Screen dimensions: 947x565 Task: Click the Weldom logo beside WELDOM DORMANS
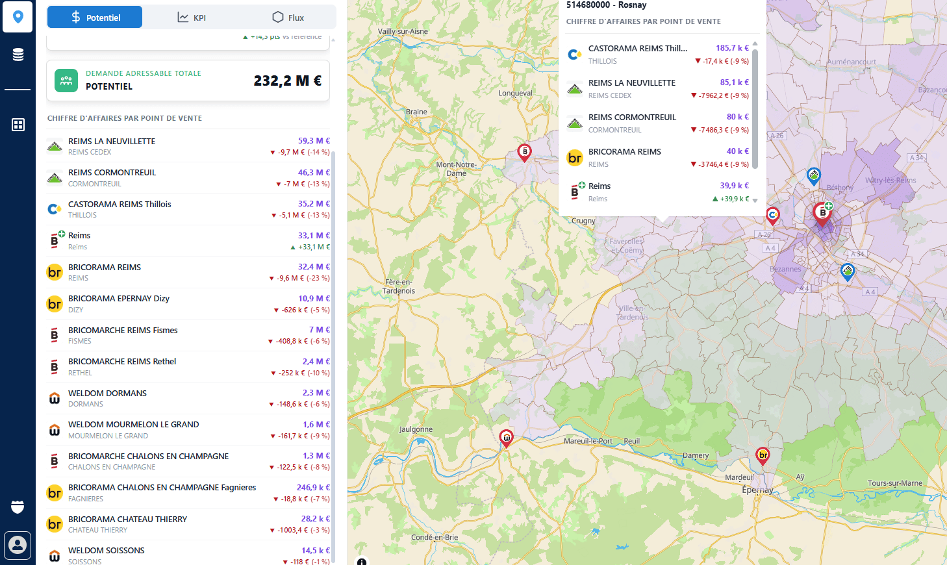point(55,398)
